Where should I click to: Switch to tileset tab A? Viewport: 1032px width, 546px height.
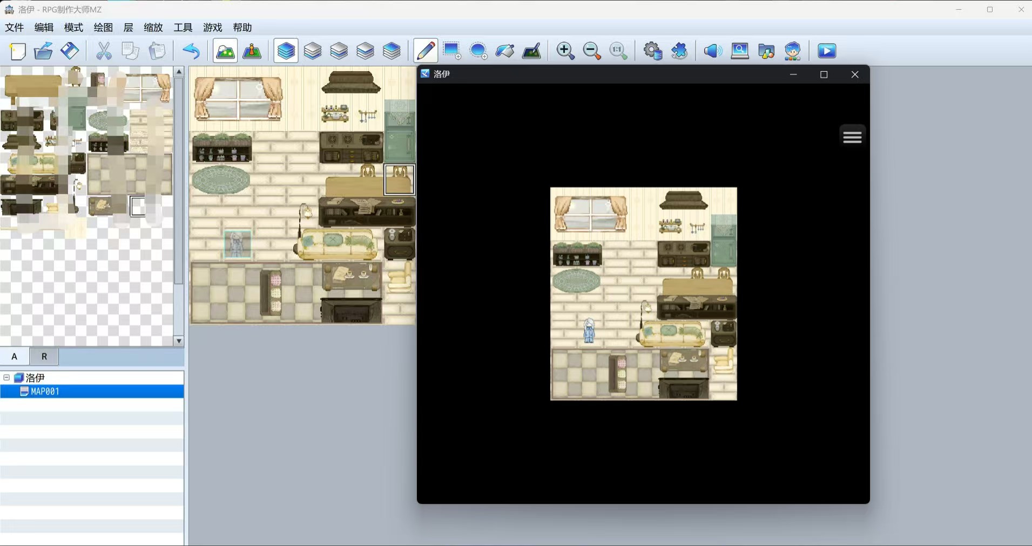pos(15,356)
